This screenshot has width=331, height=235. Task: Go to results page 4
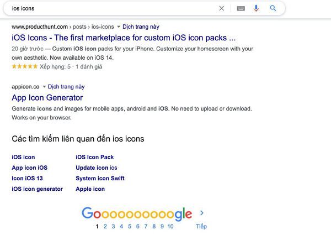[x=121, y=226]
